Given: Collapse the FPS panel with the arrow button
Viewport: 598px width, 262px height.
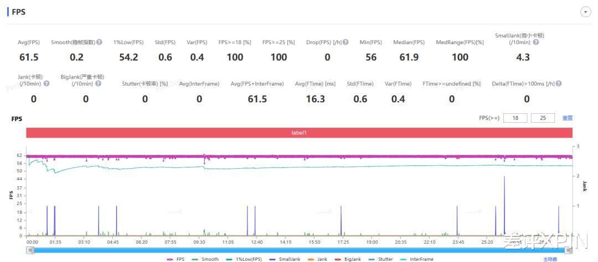Looking at the screenshot, I should click(x=585, y=12).
